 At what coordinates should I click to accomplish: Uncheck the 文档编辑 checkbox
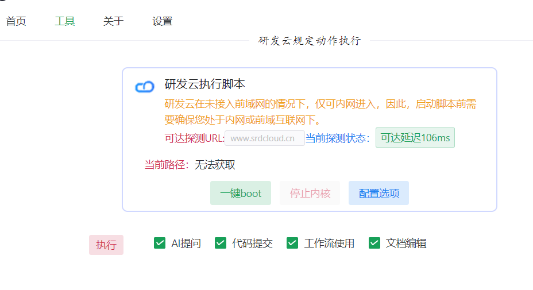point(374,243)
